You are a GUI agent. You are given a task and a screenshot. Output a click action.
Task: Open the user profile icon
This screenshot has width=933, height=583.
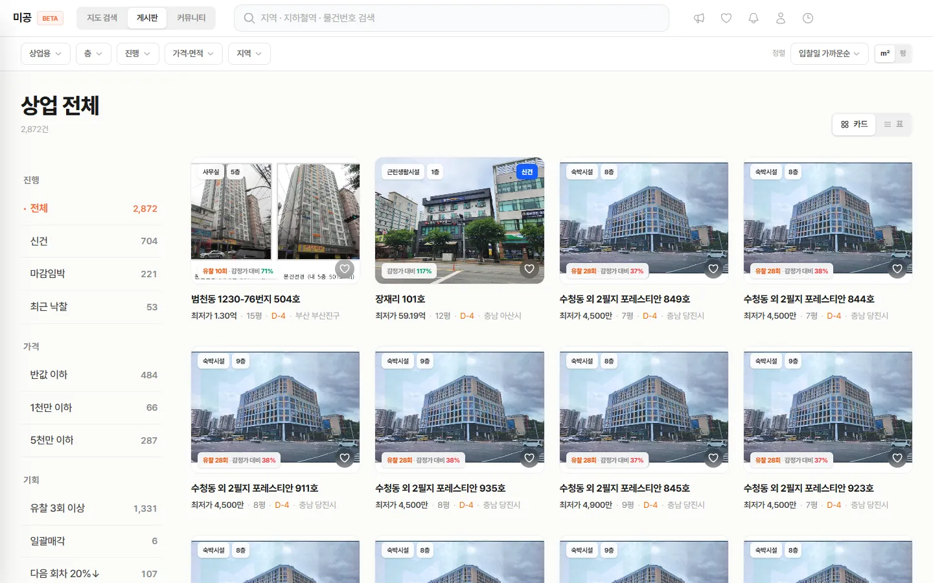781,18
